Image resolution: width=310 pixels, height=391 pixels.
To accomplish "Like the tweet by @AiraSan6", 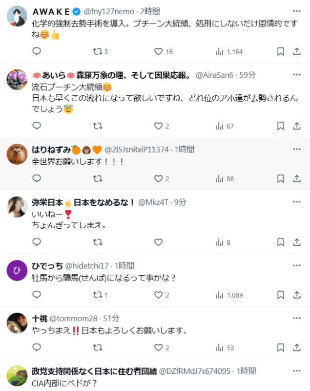I will pos(158,126).
